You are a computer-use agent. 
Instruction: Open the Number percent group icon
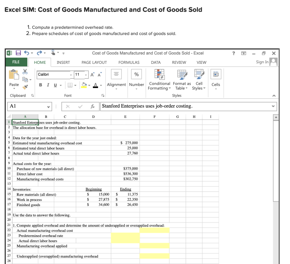[137, 74]
